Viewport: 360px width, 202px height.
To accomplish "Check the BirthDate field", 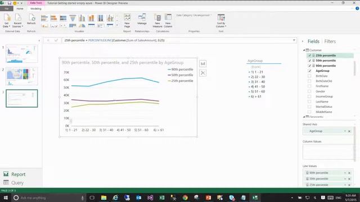I will click(x=309, y=76).
